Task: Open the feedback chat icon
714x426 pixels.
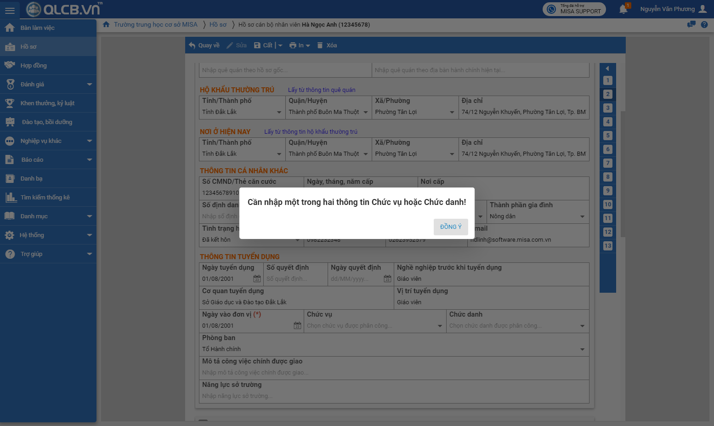Action: click(x=691, y=24)
